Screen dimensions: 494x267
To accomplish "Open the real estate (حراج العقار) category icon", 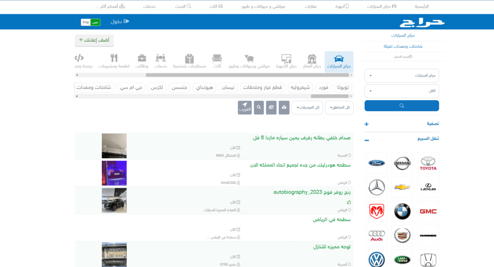I will click(x=313, y=62).
